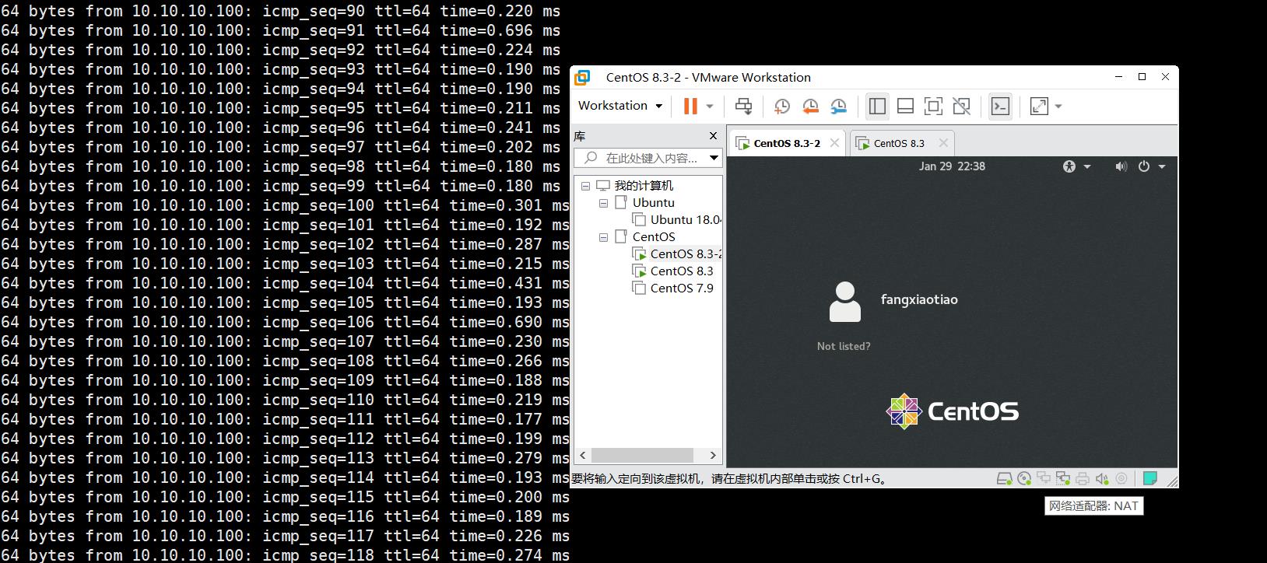Expand the guest system menu arrow
Screen dimensions: 1267x563
1162,166
